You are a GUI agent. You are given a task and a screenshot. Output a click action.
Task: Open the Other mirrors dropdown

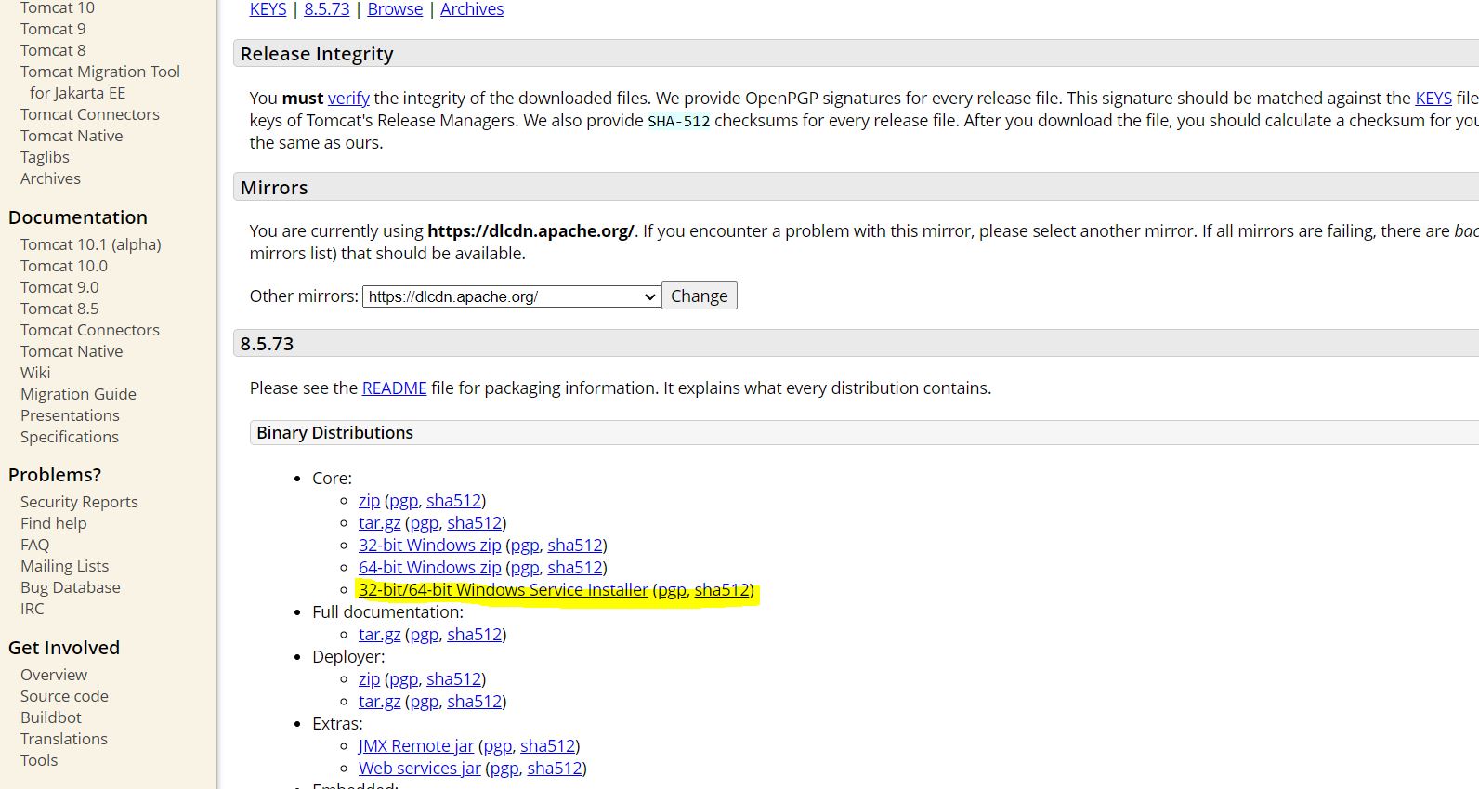(511, 296)
